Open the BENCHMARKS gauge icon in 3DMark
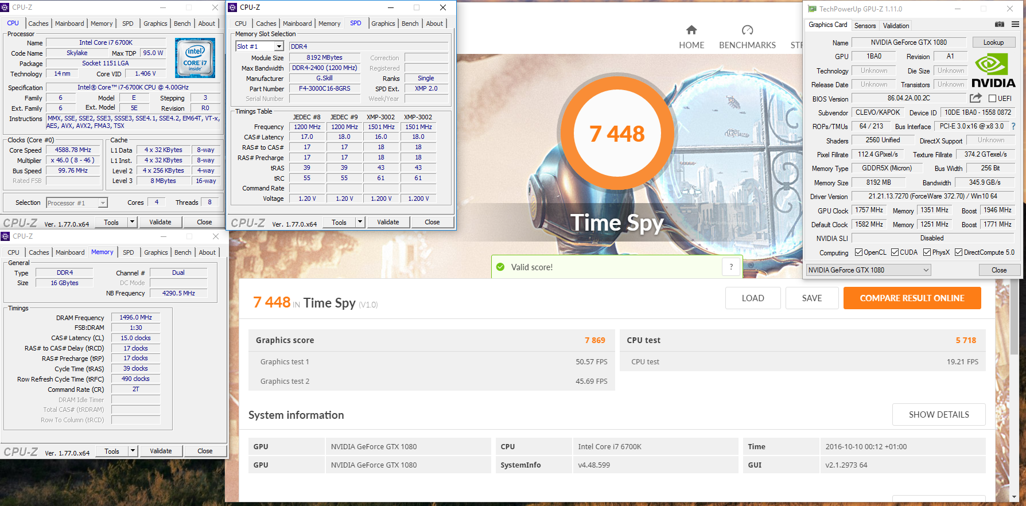 (x=747, y=30)
